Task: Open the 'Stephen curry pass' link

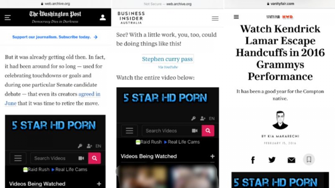Action: coord(167,59)
